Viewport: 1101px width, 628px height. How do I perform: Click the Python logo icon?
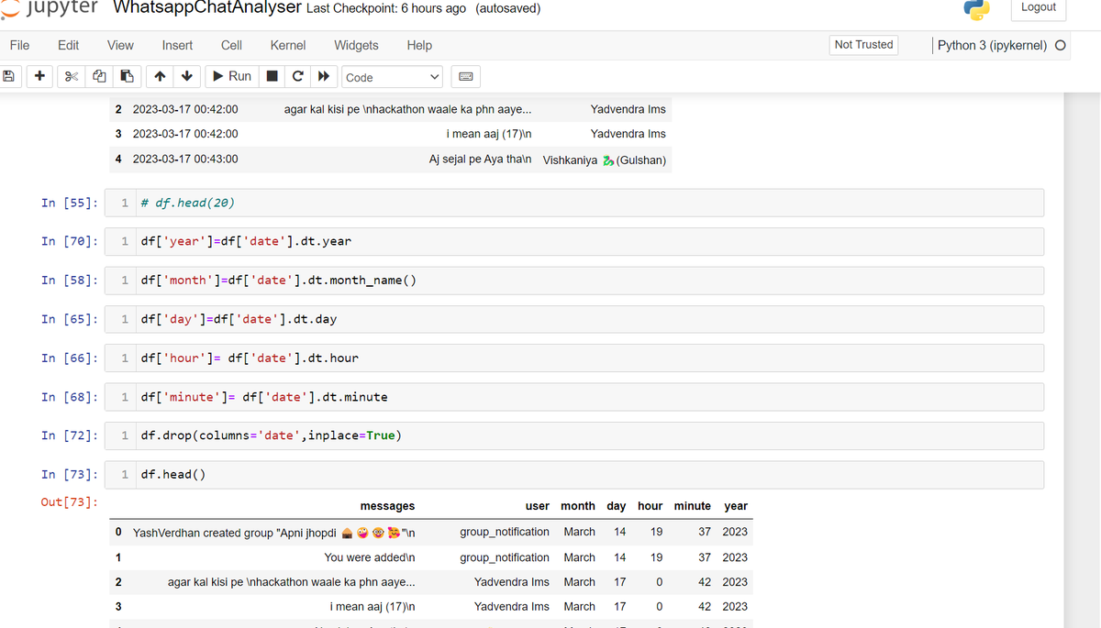pyautogui.click(x=977, y=9)
